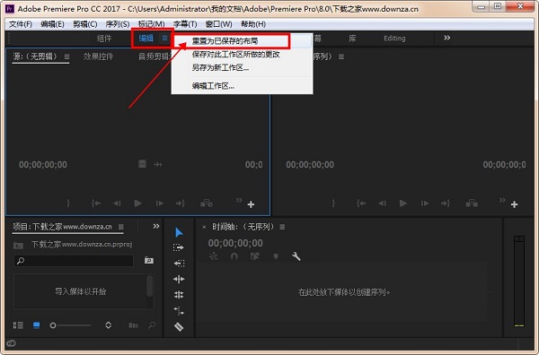
Task: Click Drag Audio Only icon in source monitor
Action: tap(158, 165)
